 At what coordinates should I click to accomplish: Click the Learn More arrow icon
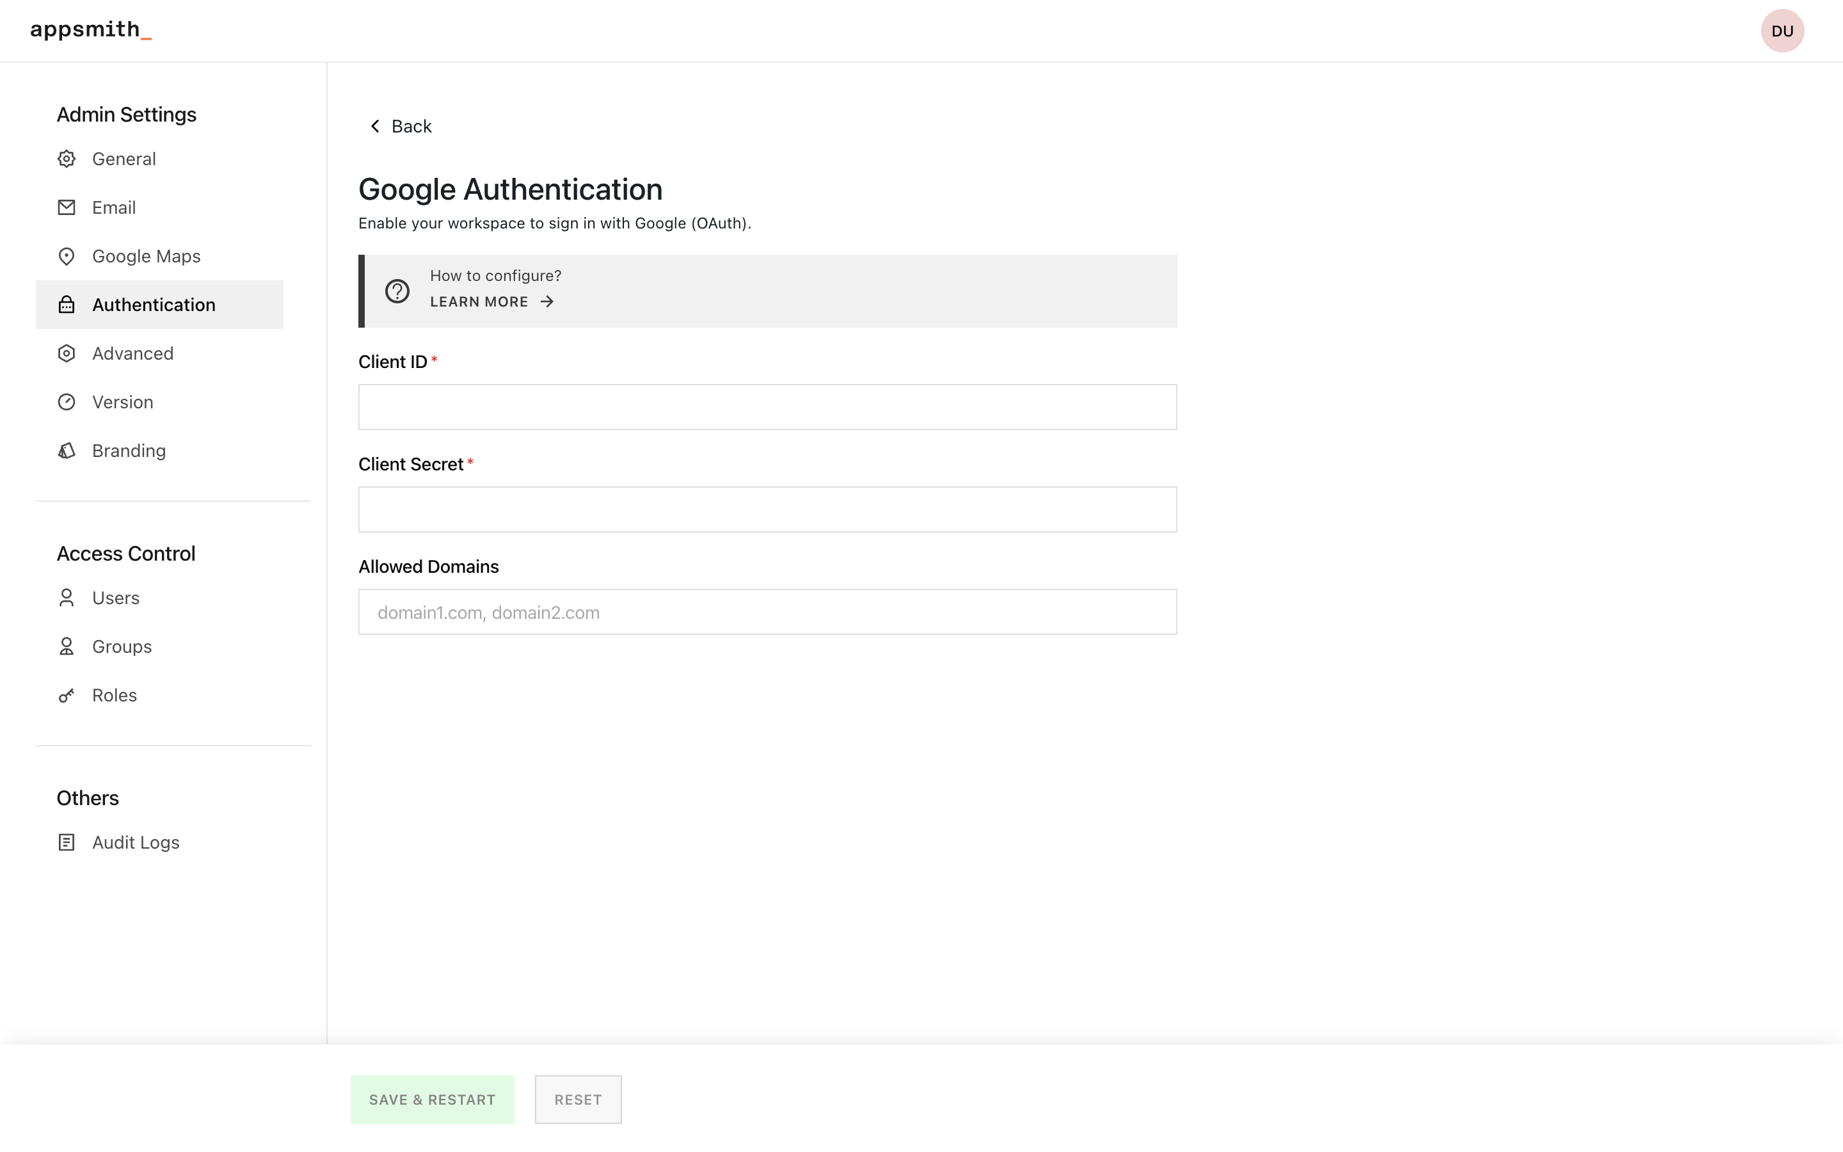[547, 301]
